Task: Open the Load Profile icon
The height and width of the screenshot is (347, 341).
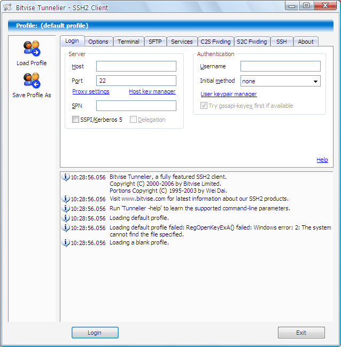Action: pos(32,49)
